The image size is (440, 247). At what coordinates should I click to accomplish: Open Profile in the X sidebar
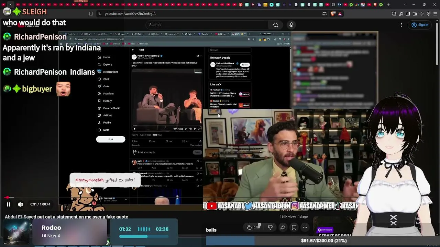pos(104,122)
